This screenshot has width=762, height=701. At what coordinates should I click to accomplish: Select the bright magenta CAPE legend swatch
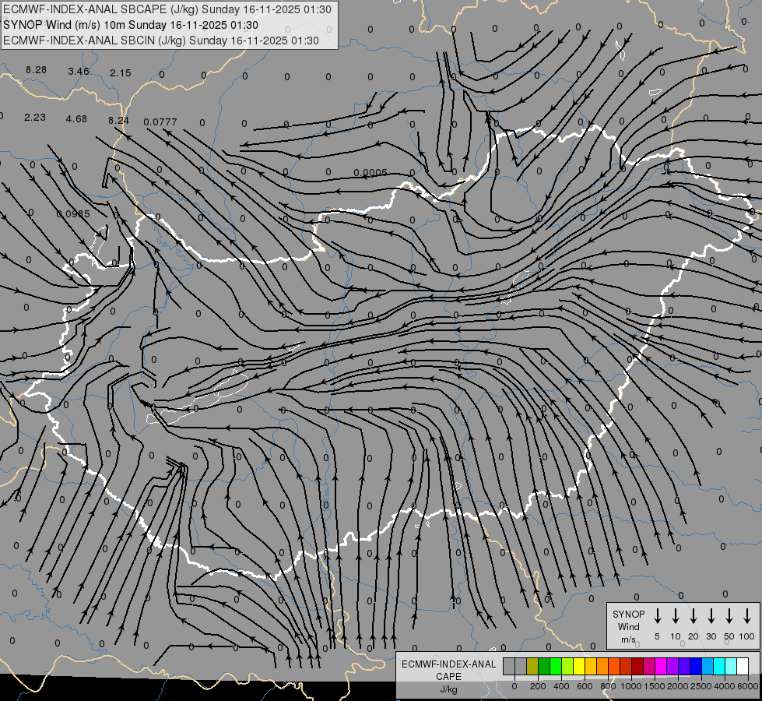(x=662, y=666)
